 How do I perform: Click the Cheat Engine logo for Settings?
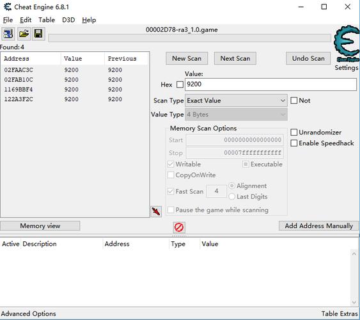(347, 44)
